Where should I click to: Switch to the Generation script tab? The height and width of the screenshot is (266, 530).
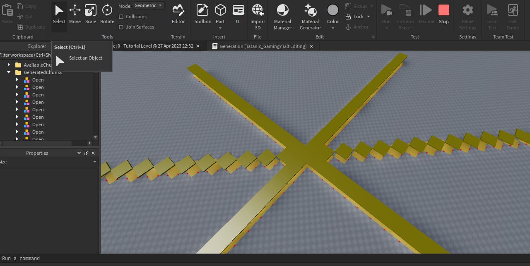pos(263,46)
